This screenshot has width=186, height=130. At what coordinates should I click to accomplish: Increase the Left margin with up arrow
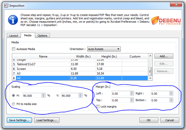[x=132, y=92]
